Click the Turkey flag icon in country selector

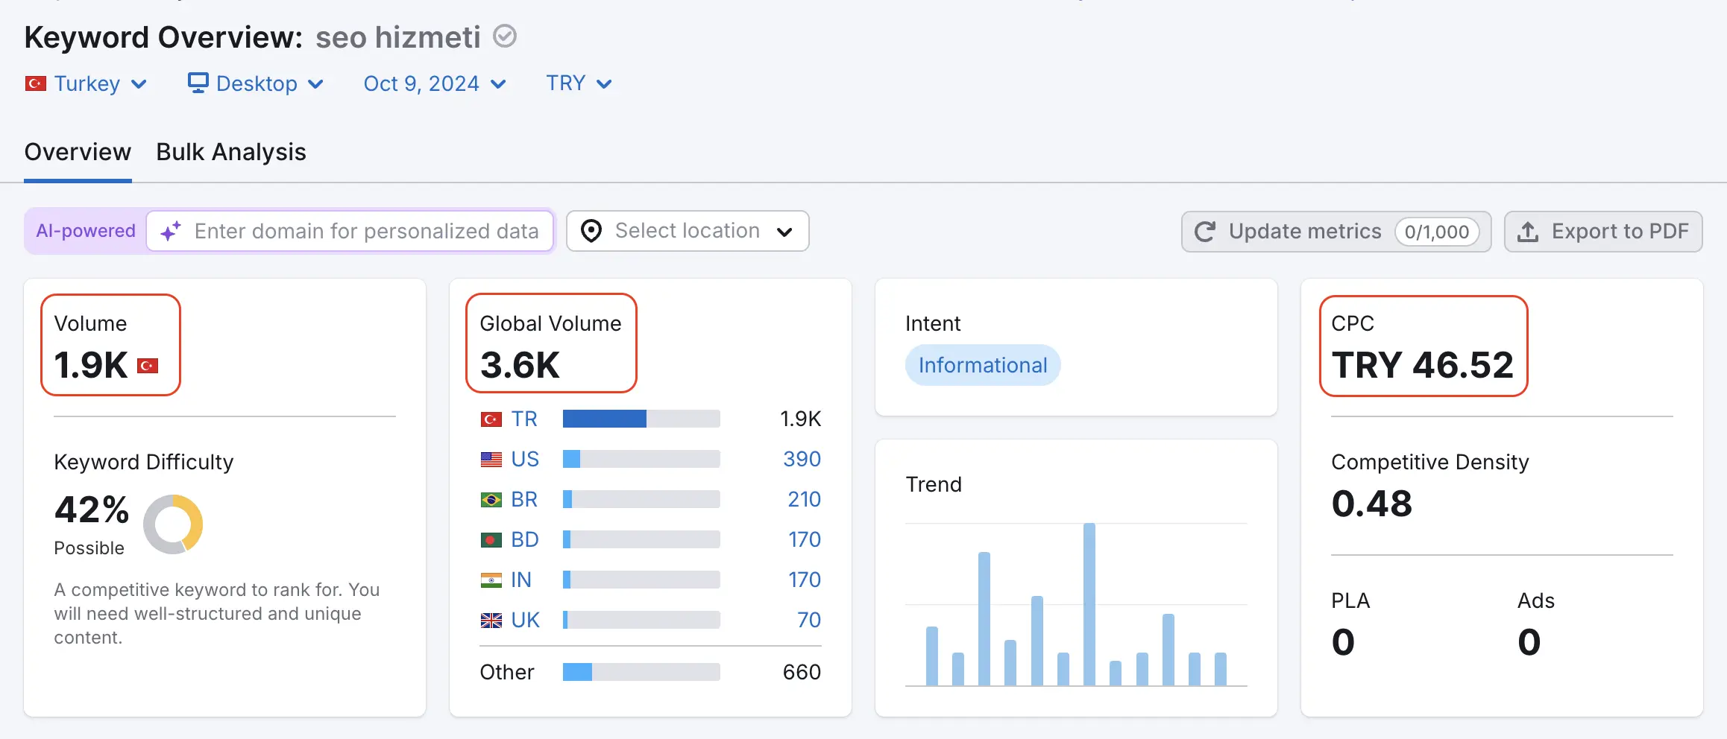click(x=35, y=83)
